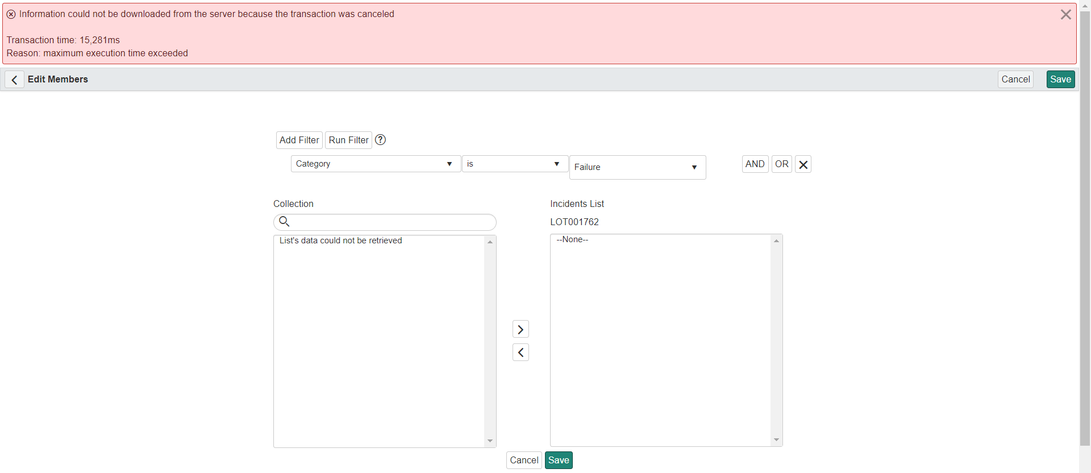Image resolution: width=1091 pixels, height=473 pixels.
Task: Open the filter help question mark icon
Action: 380,140
